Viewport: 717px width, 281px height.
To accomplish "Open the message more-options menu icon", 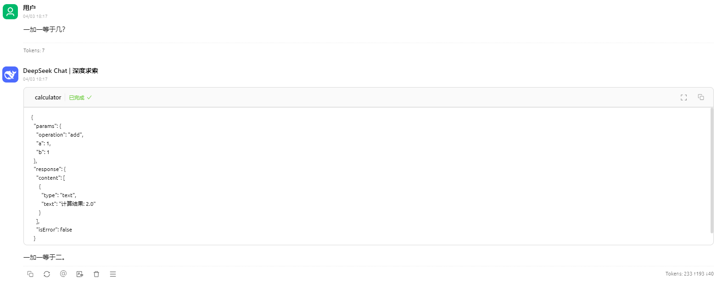I will coord(113,274).
